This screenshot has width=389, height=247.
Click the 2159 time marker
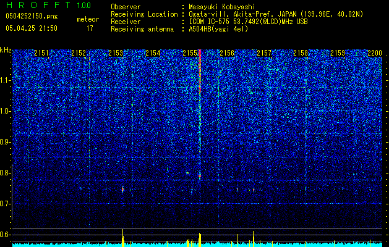click(x=338, y=53)
